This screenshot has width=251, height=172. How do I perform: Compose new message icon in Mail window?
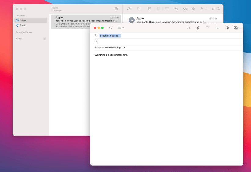click(x=139, y=9)
